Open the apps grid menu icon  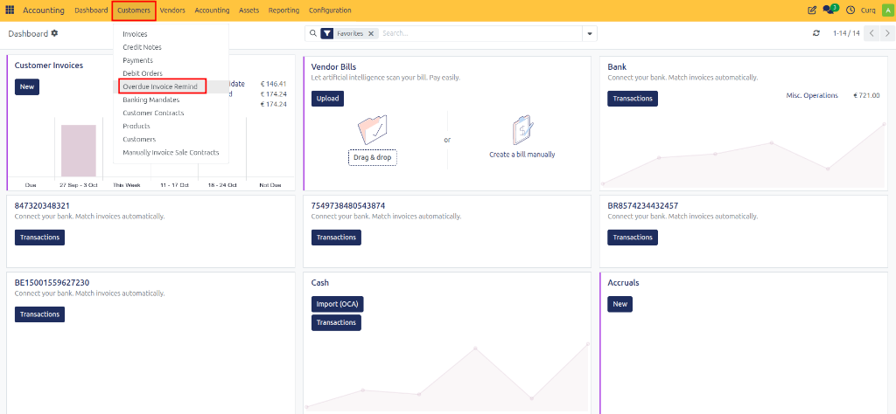click(x=10, y=10)
